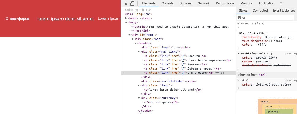Screen dimensions: 297x114
Task: Activate the inspect element picker icon
Action: point(125,3)
